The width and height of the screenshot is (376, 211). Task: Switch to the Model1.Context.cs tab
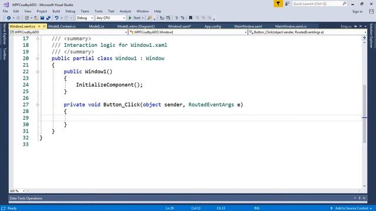click(x=62, y=26)
